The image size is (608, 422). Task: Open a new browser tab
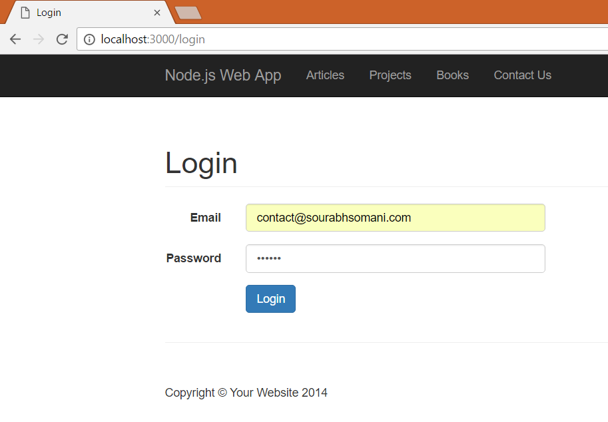coord(188,13)
